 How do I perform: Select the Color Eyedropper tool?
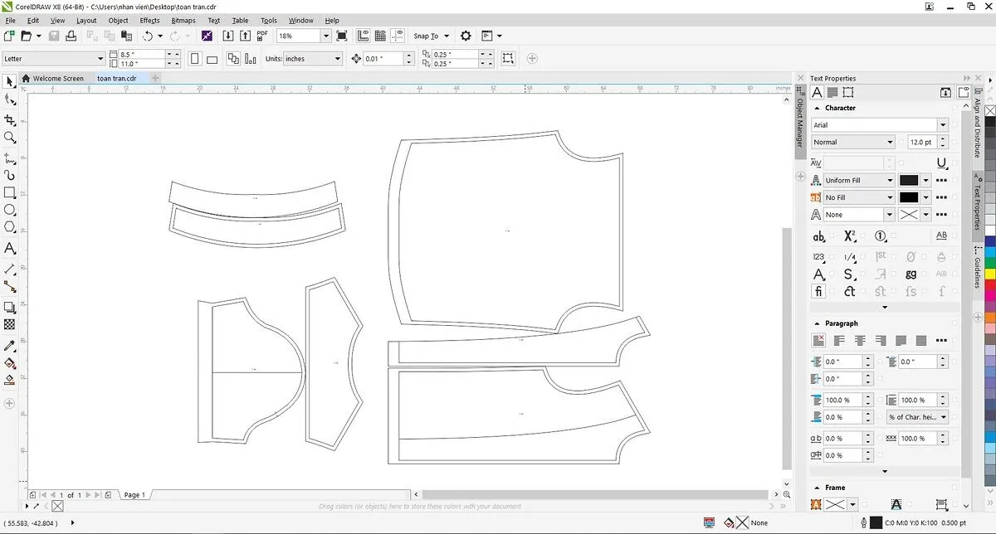[x=10, y=344]
